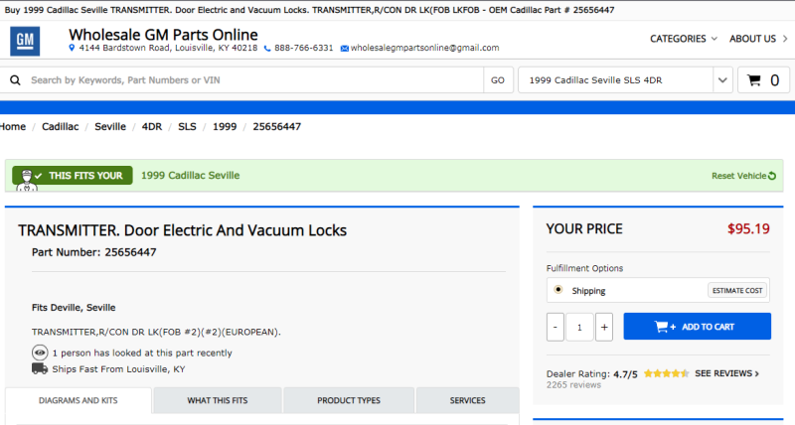This screenshot has width=795, height=425.
Task: Click the cart count 0
Action: tap(775, 80)
